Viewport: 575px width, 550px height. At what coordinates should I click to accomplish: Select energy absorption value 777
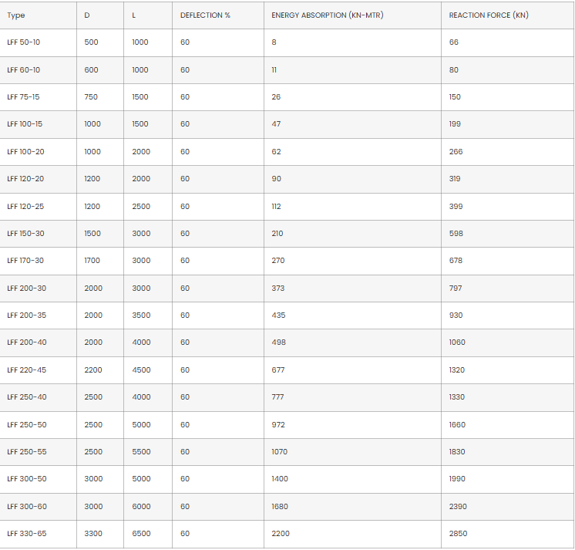pos(278,397)
